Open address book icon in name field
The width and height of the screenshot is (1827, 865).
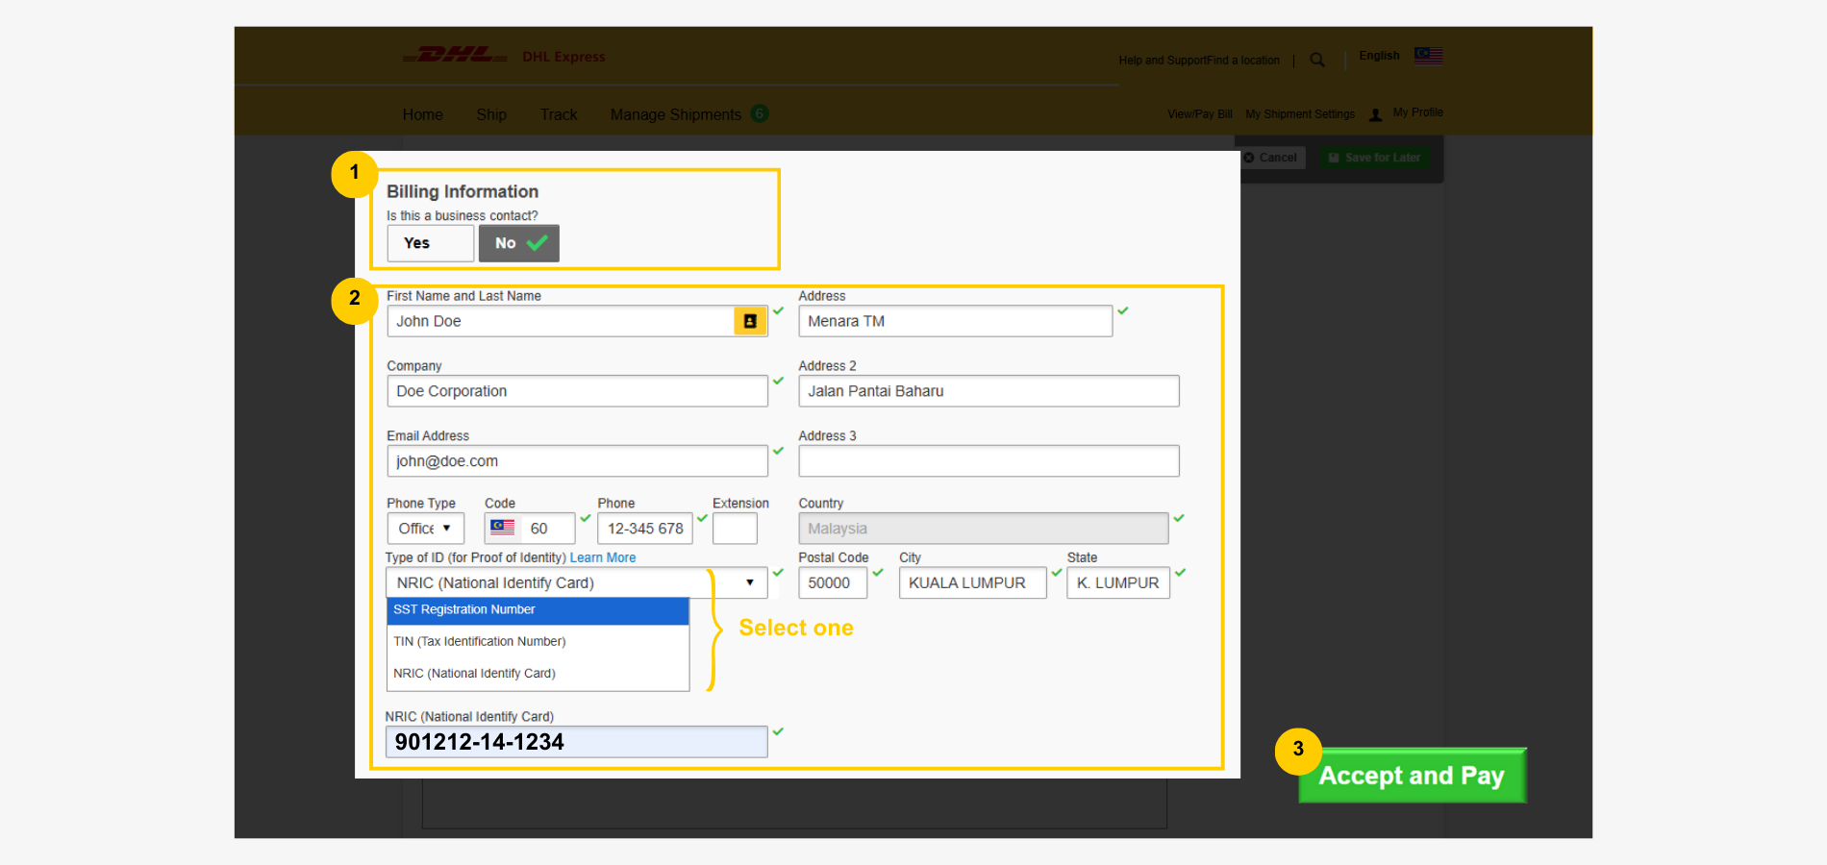tap(750, 321)
